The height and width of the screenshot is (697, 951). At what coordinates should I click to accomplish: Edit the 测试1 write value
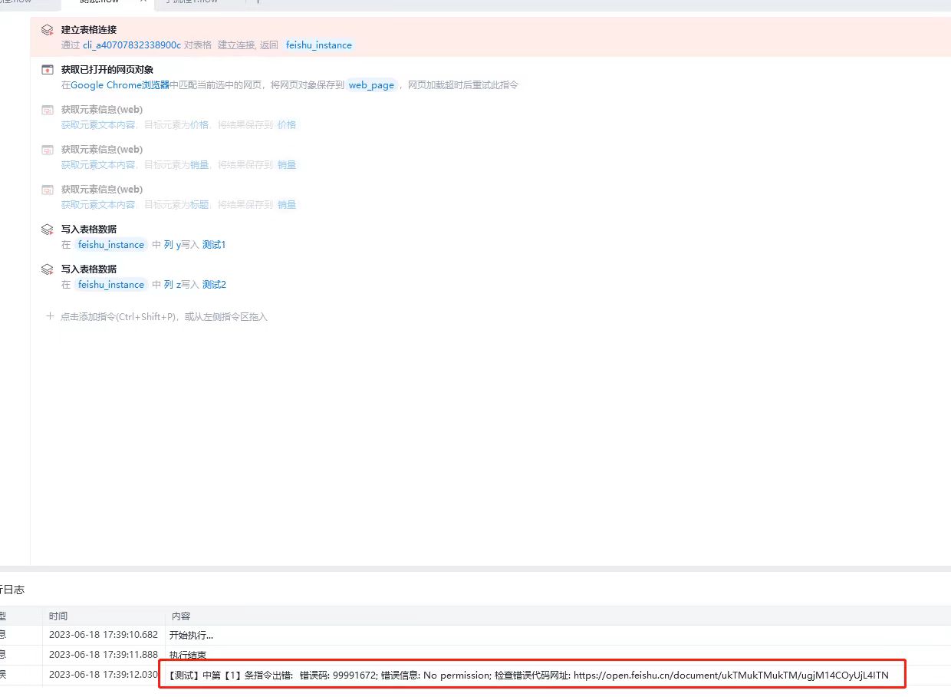point(214,245)
